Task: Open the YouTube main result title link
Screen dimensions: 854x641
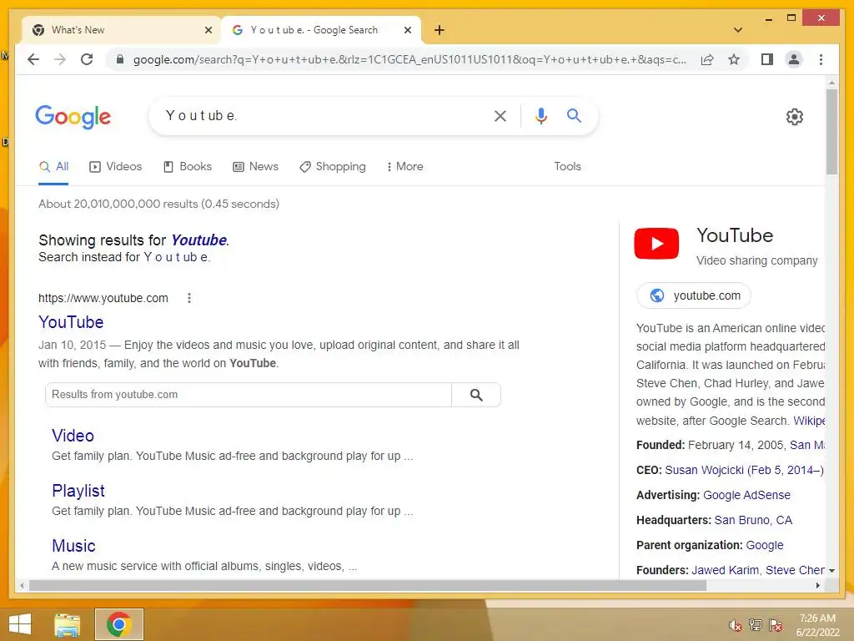Action: tap(71, 322)
